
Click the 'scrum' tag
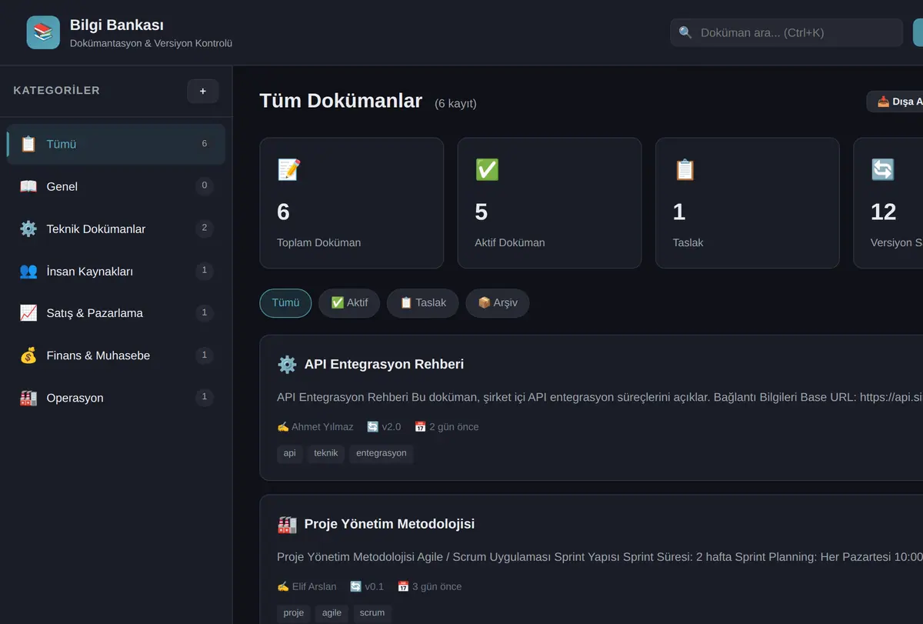point(372,613)
